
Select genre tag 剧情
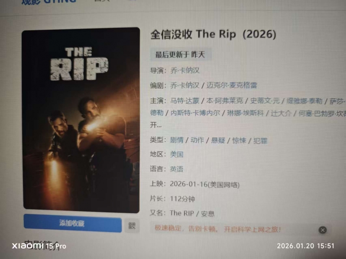click(x=177, y=140)
